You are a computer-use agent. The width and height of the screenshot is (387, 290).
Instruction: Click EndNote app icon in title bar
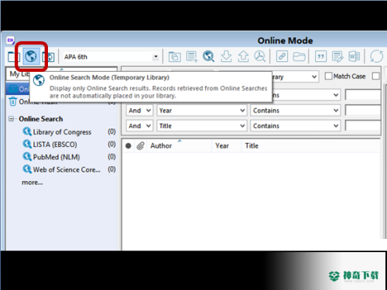[x=10, y=40]
